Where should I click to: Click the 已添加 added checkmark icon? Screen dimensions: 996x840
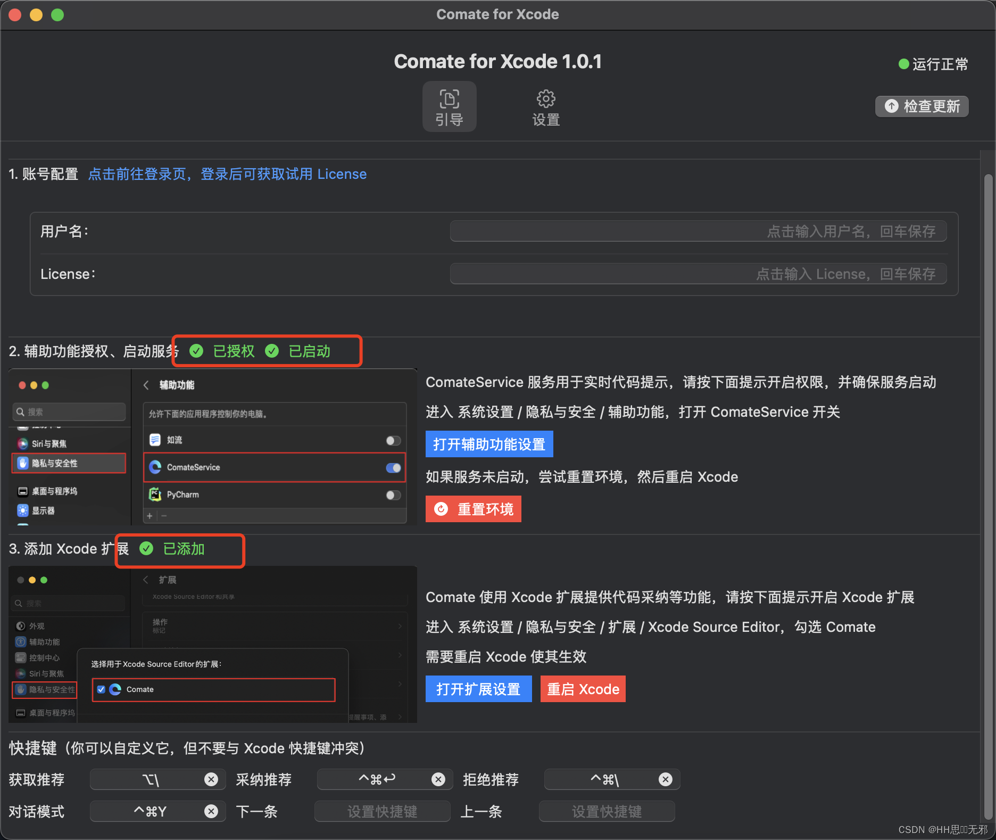click(146, 548)
